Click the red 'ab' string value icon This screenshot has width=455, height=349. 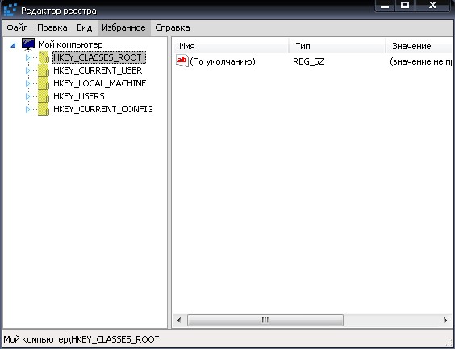(x=182, y=61)
